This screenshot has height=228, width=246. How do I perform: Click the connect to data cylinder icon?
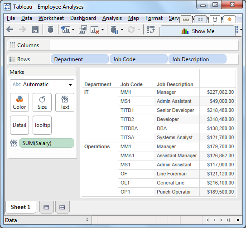50,29
